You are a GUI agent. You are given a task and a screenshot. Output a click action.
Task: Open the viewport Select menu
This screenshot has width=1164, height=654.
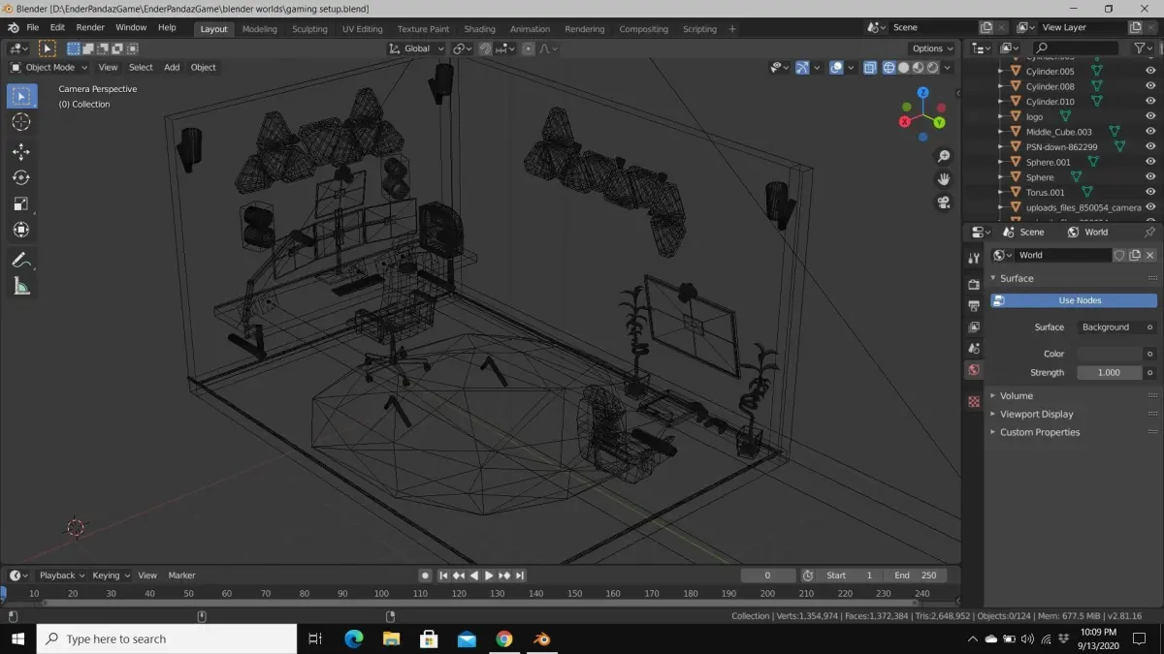(141, 67)
